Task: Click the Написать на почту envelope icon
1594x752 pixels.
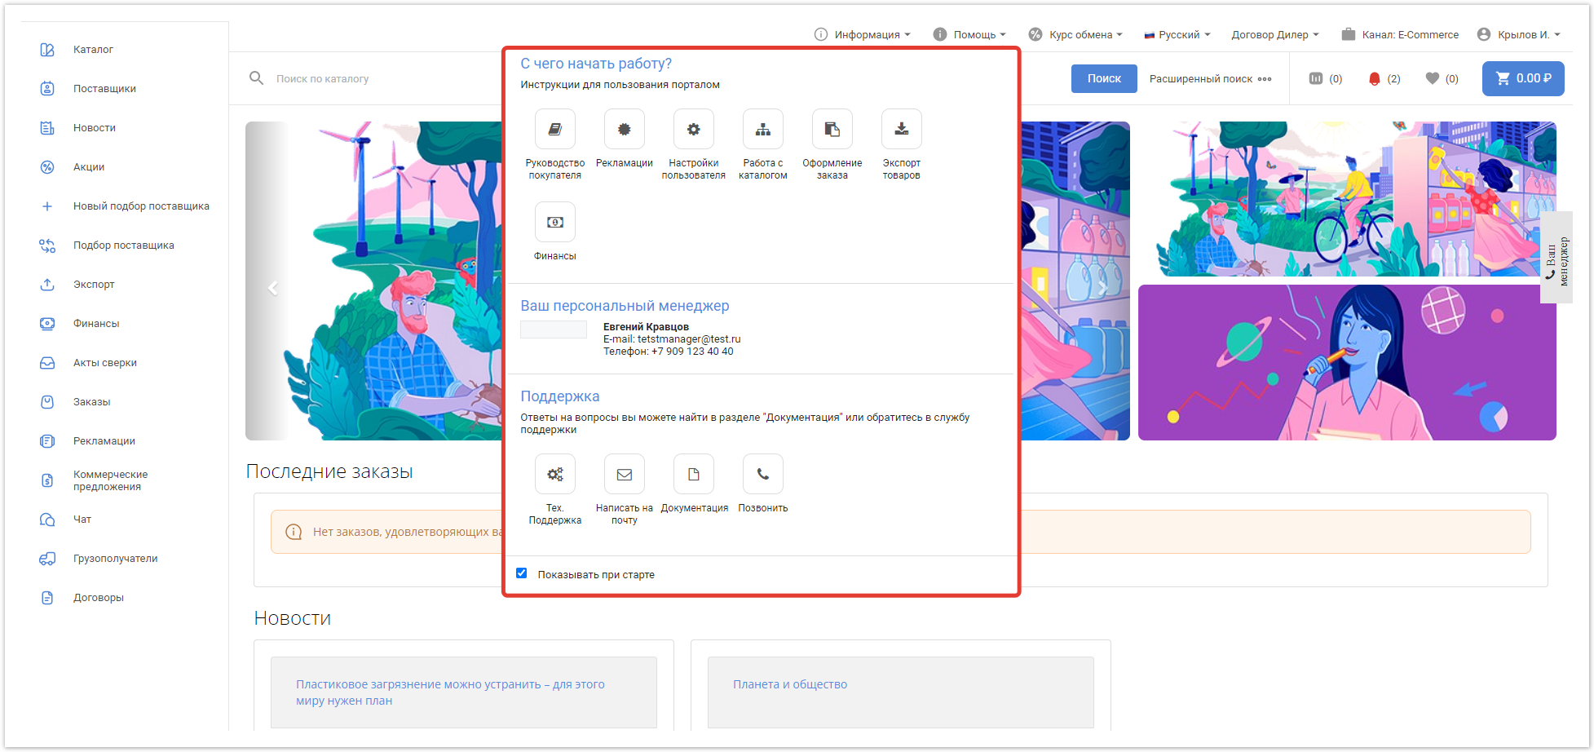Action: [624, 475]
